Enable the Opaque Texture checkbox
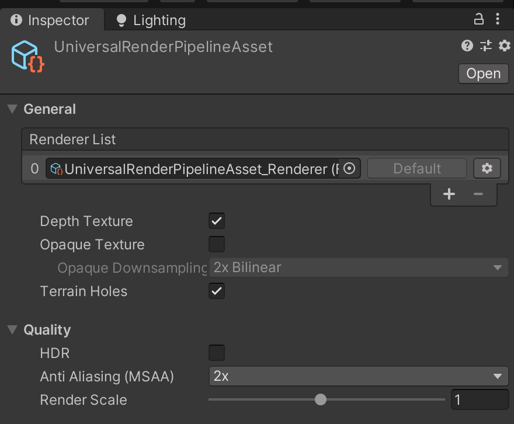This screenshot has height=424, width=514. [x=217, y=244]
